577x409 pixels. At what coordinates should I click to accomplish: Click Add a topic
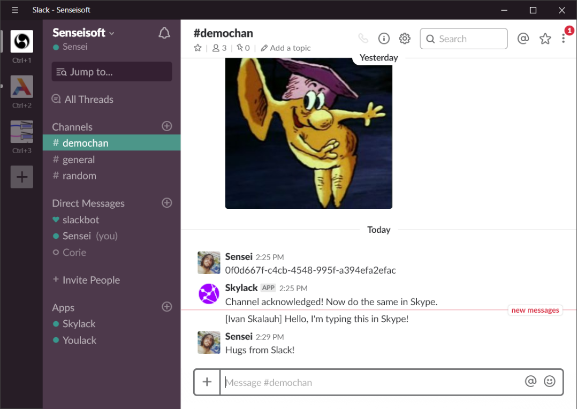pyautogui.click(x=286, y=48)
